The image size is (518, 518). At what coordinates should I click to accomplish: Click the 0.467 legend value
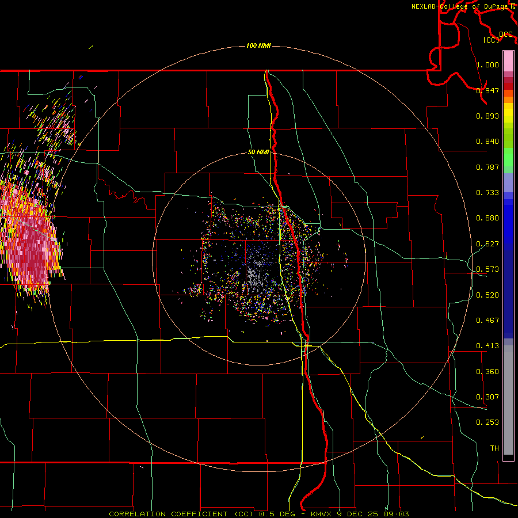pyautogui.click(x=487, y=320)
